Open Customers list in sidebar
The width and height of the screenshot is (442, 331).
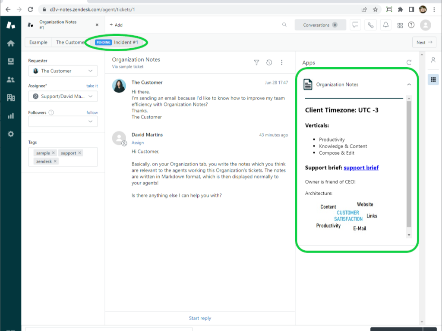click(10, 80)
